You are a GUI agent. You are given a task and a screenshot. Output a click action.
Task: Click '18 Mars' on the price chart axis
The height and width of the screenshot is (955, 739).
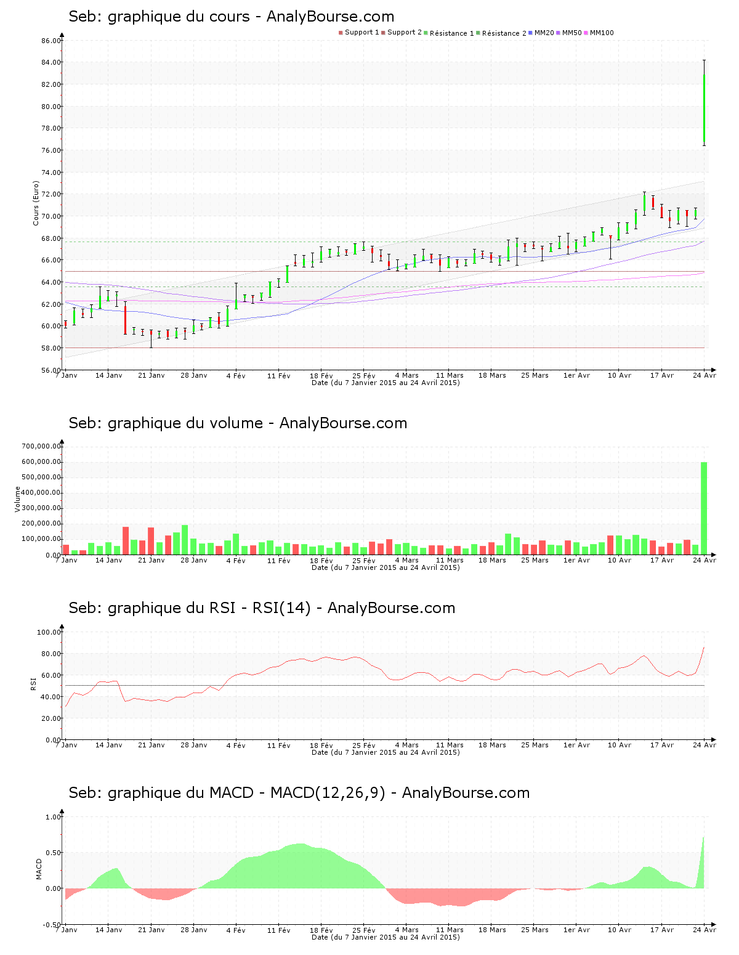coord(492,375)
